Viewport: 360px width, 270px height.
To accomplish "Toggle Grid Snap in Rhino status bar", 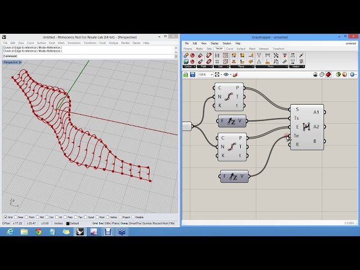I will coord(98,223).
